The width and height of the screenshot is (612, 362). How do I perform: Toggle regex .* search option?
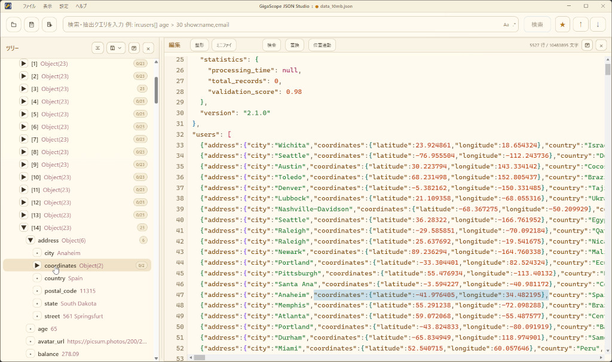point(514,24)
